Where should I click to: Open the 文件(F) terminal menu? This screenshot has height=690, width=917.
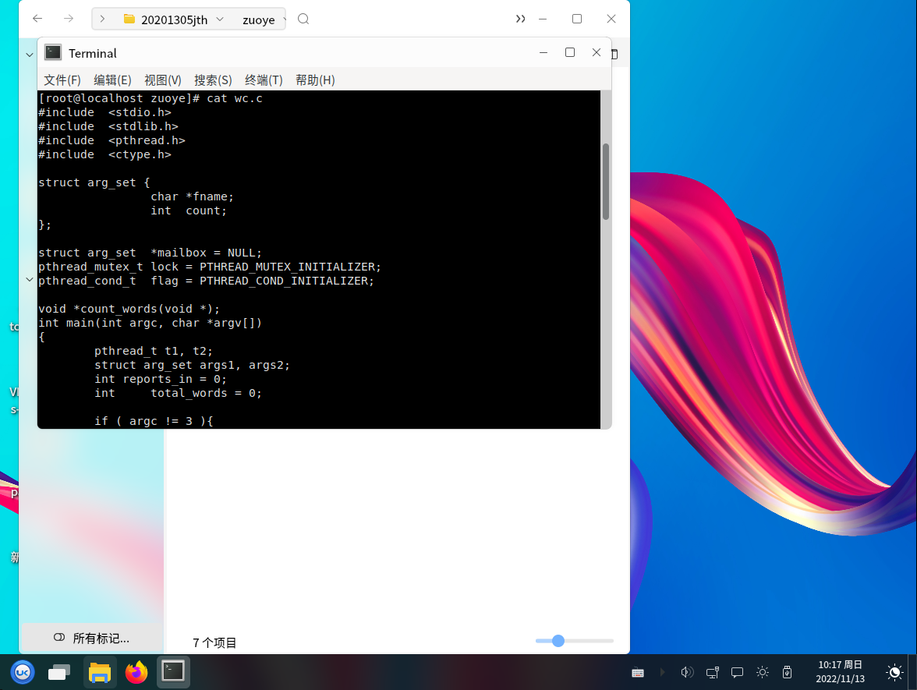tap(62, 80)
